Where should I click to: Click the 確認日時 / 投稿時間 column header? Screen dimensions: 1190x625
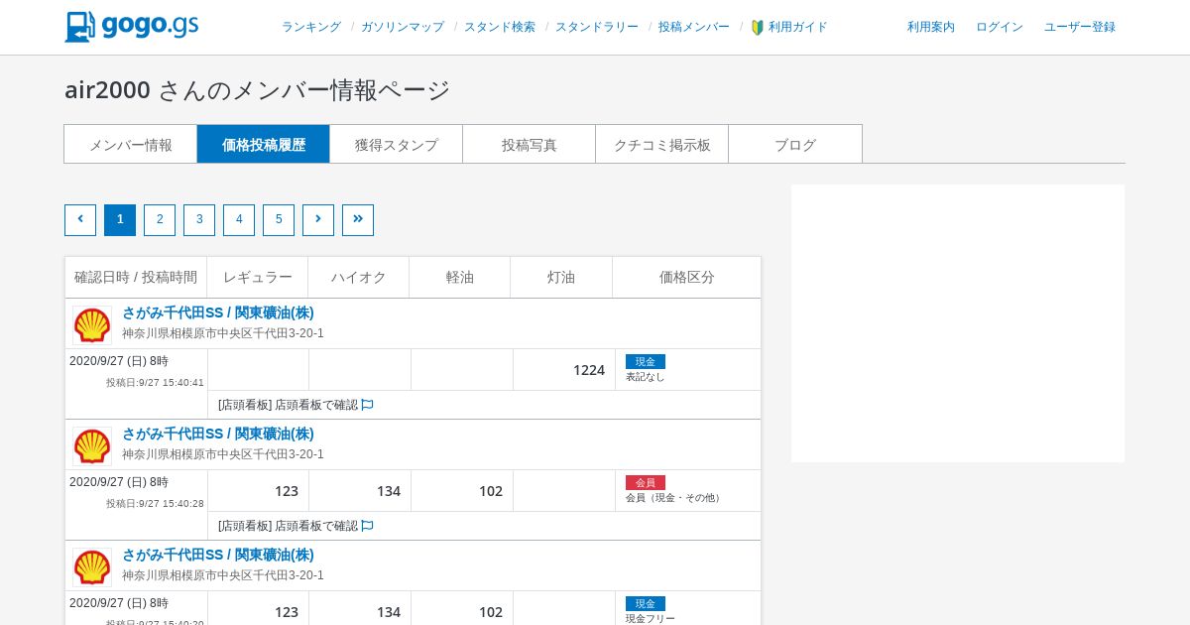point(136,278)
